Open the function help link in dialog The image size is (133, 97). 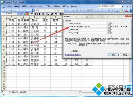pos(73,55)
